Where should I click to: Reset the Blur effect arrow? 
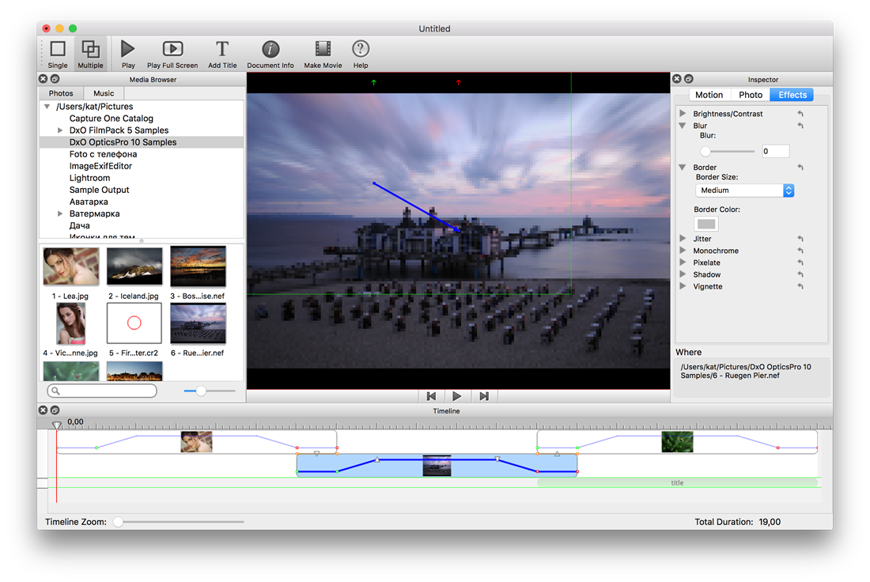tap(800, 126)
